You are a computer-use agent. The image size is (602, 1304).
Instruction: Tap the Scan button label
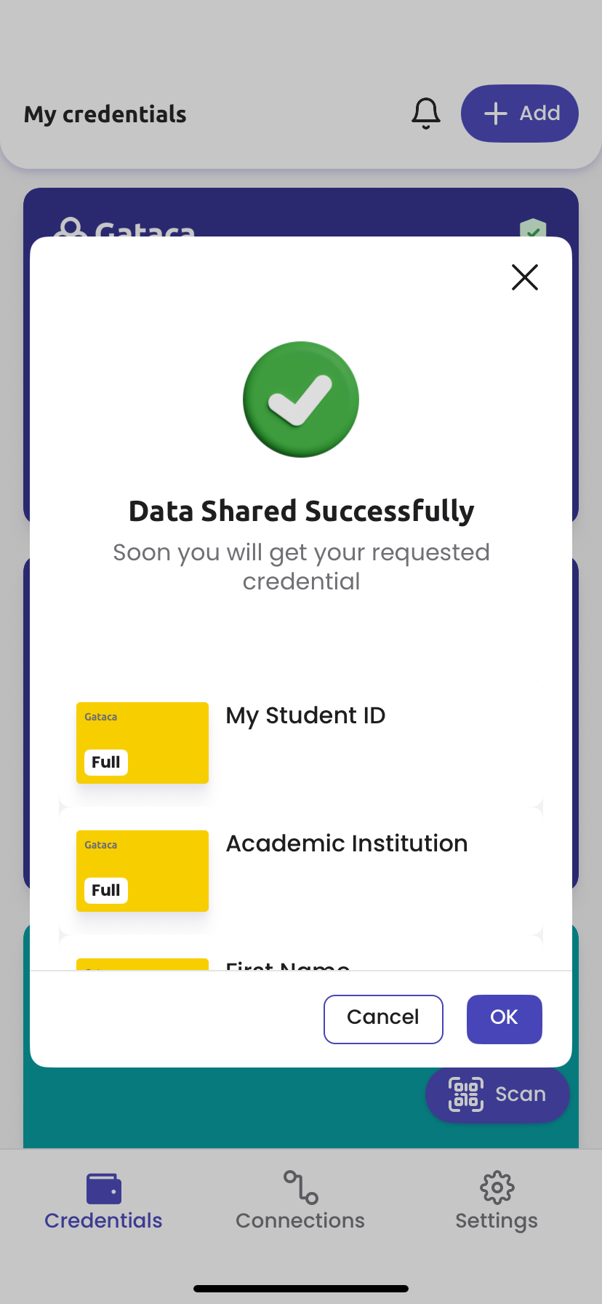pyautogui.click(x=521, y=1094)
